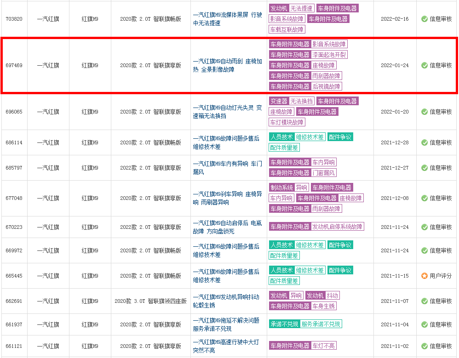
Task: Click the 车灯不亮 tag
Action: click(x=323, y=346)
